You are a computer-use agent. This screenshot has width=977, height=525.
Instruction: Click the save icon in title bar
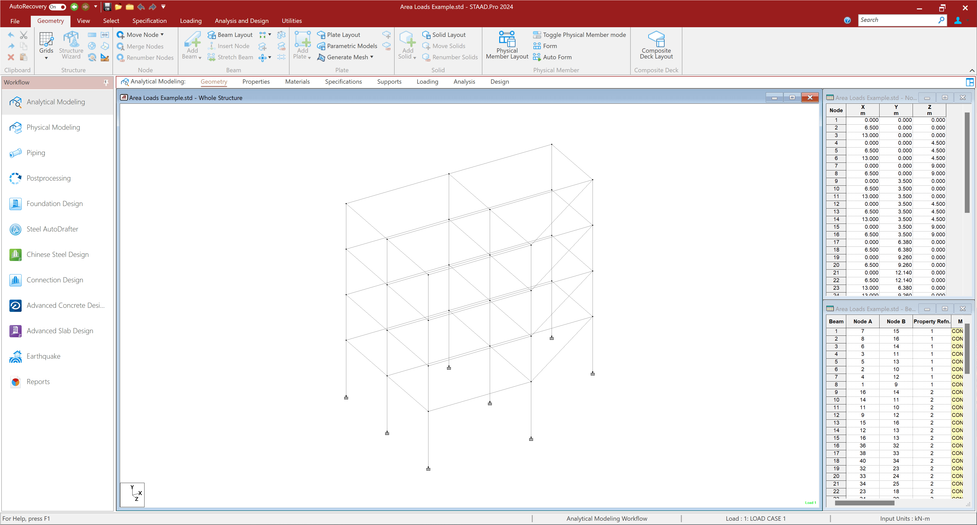pos(107,7)
